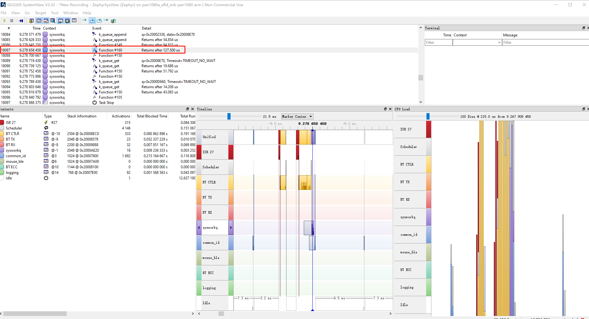Click the Terminal Message filter field
Screen dimensions: 589x319
point(545,43)
